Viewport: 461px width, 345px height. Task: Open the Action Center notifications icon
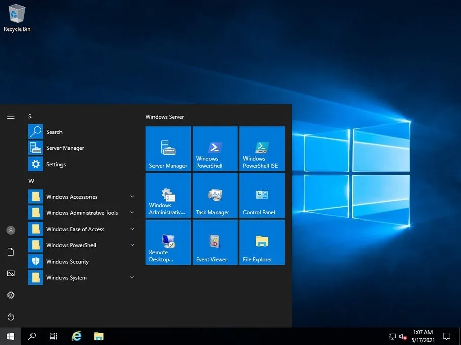447,336
